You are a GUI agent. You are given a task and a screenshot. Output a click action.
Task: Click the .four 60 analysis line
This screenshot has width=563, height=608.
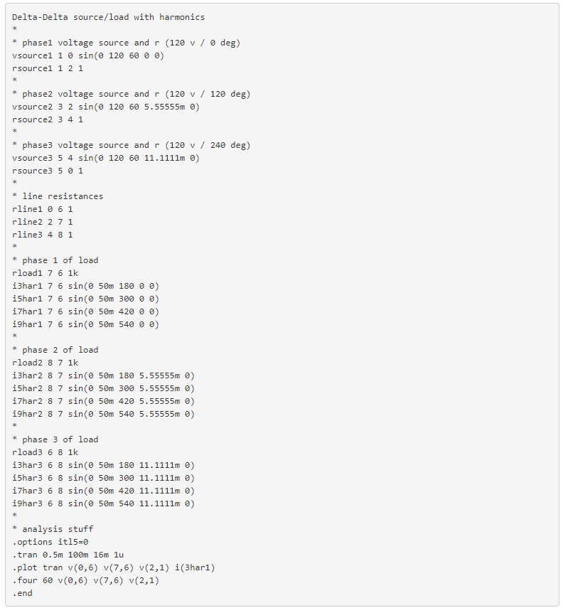(x=85, y=580)
